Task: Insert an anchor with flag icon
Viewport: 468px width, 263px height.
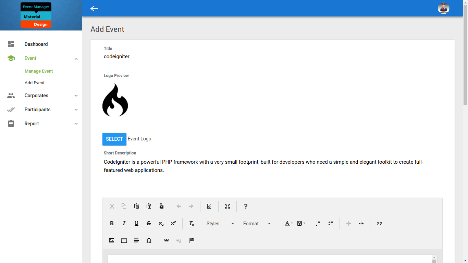Action: (x=191, y=240)
